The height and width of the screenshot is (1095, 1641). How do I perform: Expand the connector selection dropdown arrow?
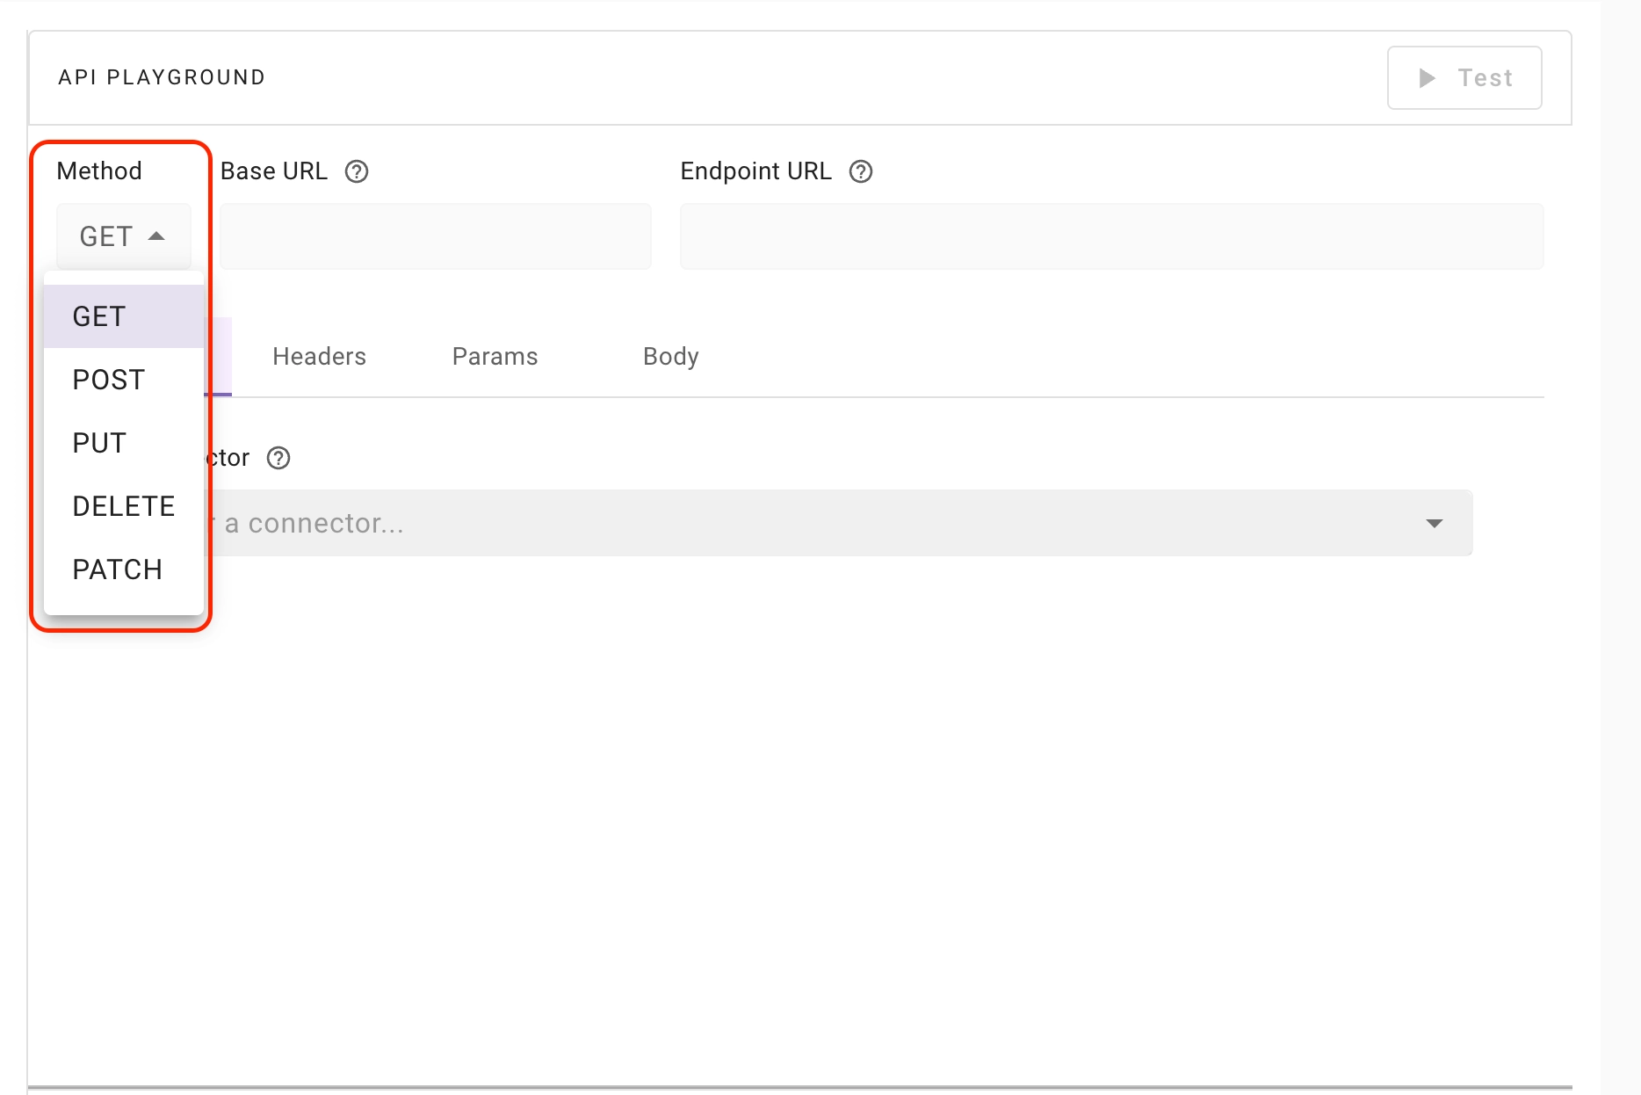1435,524
